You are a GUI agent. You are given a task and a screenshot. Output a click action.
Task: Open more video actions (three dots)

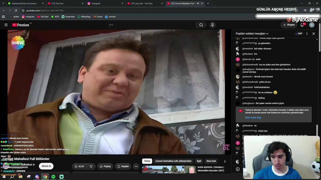(x=136, y=166)
